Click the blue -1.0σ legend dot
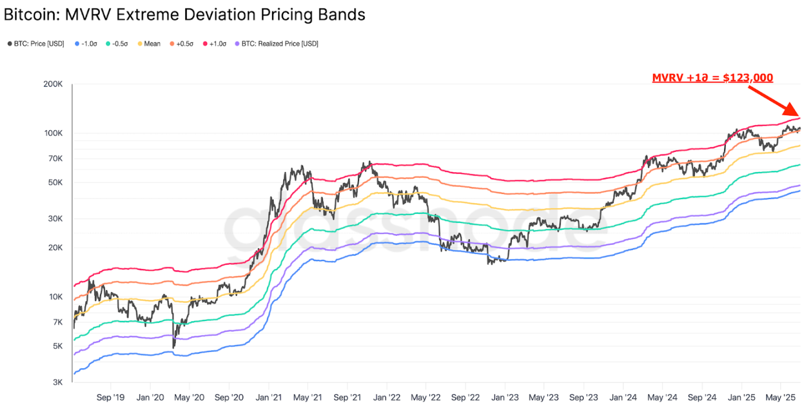The image size is (806, 413). click(77, 44)
